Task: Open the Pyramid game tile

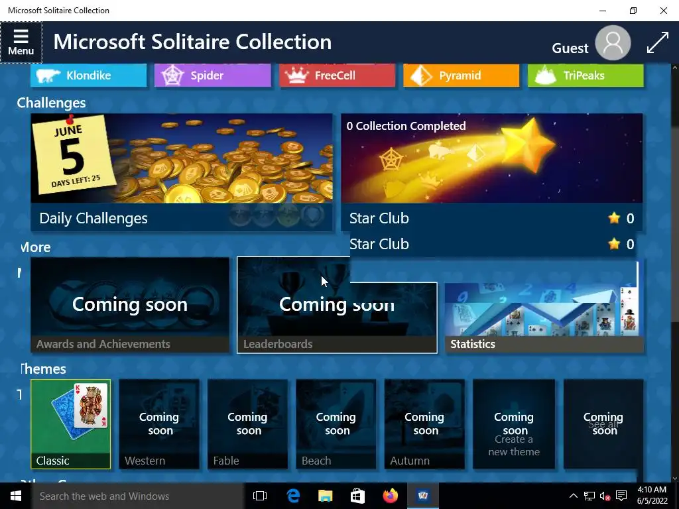Action: point(462,76)
